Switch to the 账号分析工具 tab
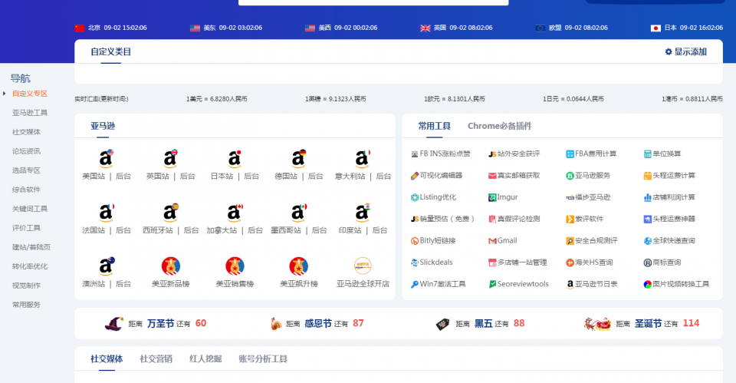The image size is (736, 383). pyautogui.click(x=263, y=359)
